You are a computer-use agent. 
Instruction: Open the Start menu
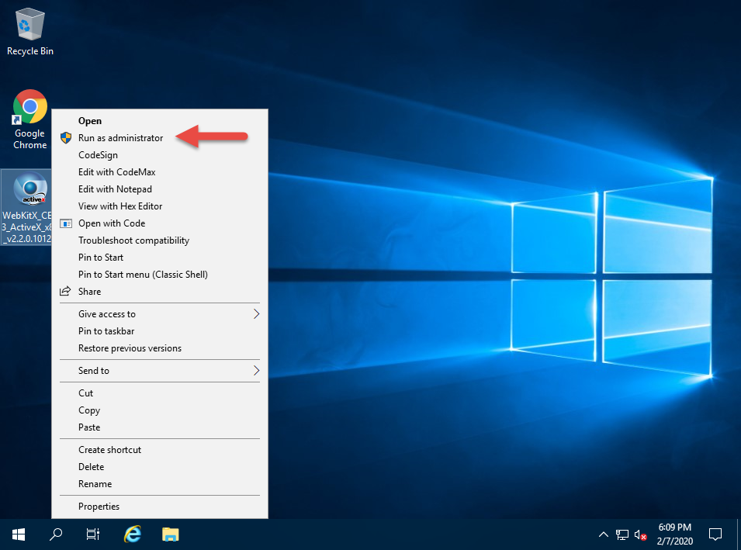(x=18, y=534)
